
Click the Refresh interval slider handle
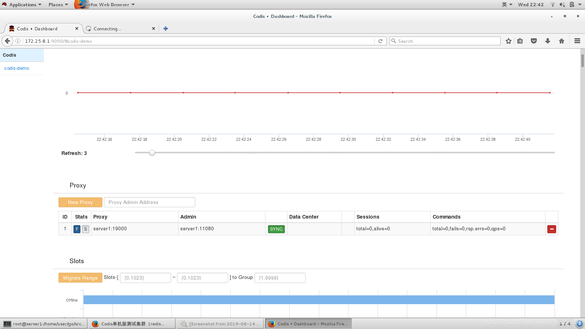152,153
